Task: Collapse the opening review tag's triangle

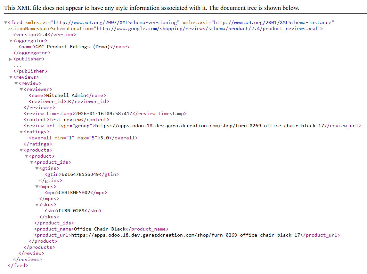Action: [x=16, y=83]
